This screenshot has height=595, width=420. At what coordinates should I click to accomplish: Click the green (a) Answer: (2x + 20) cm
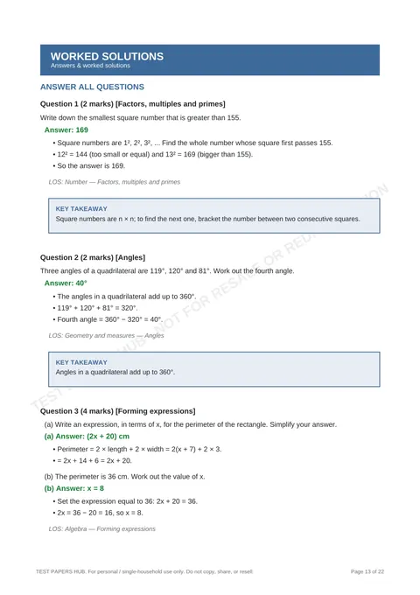[x=87, y=437]
